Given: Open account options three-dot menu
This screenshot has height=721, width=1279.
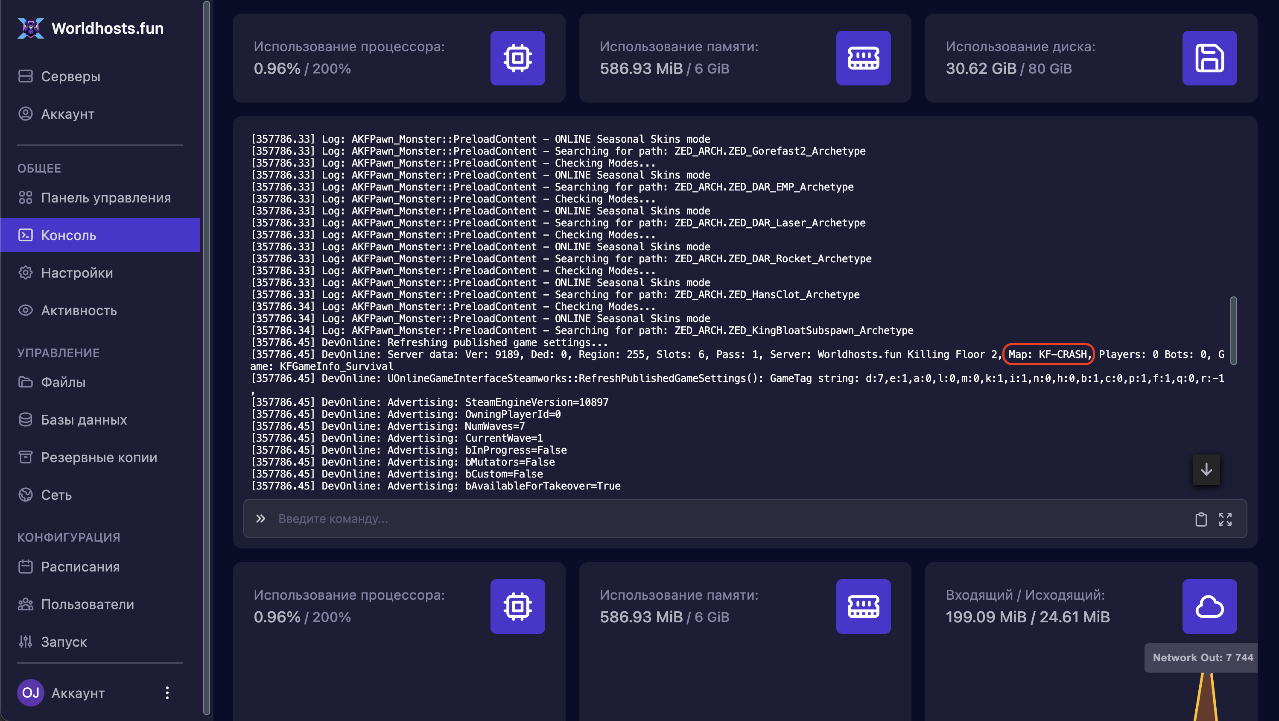Looking at the screenshot, I should click(167, 693).
